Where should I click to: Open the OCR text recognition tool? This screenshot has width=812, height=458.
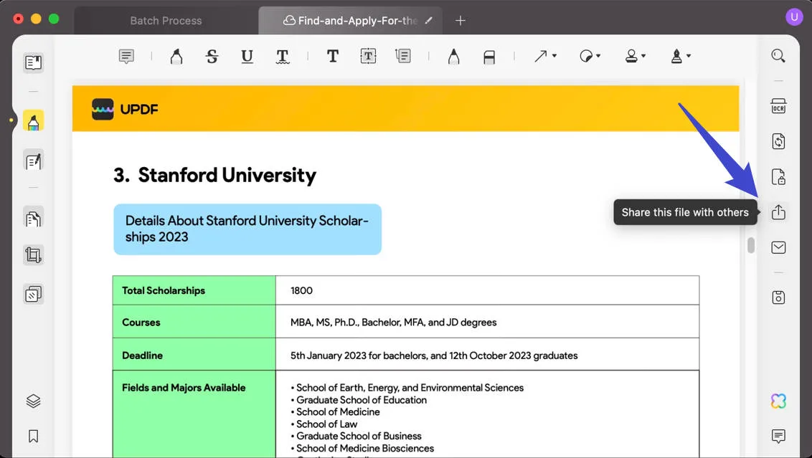(x=778, y=107)
